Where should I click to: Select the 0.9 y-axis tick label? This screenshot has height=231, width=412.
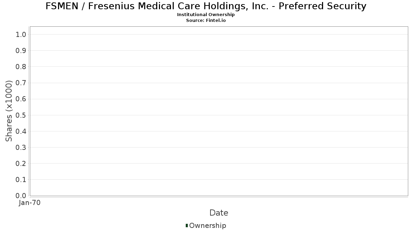tap(21, 50)
